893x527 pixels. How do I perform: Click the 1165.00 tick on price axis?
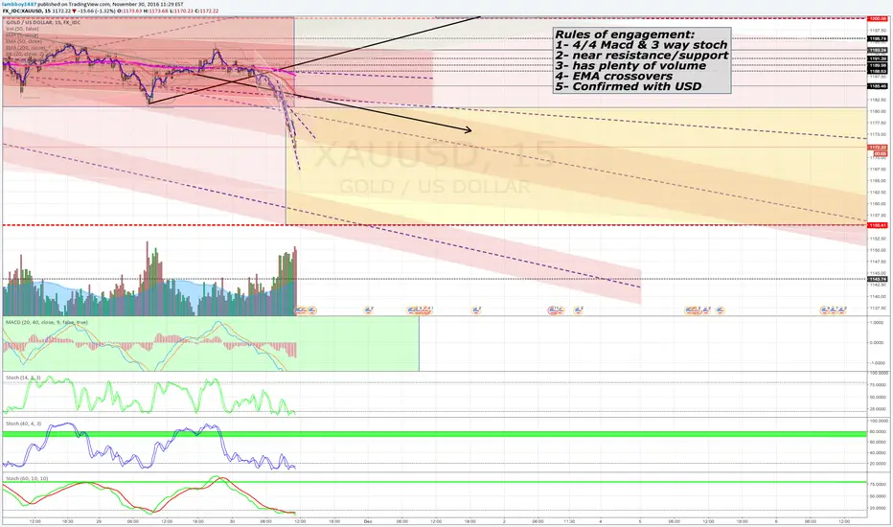877,180
